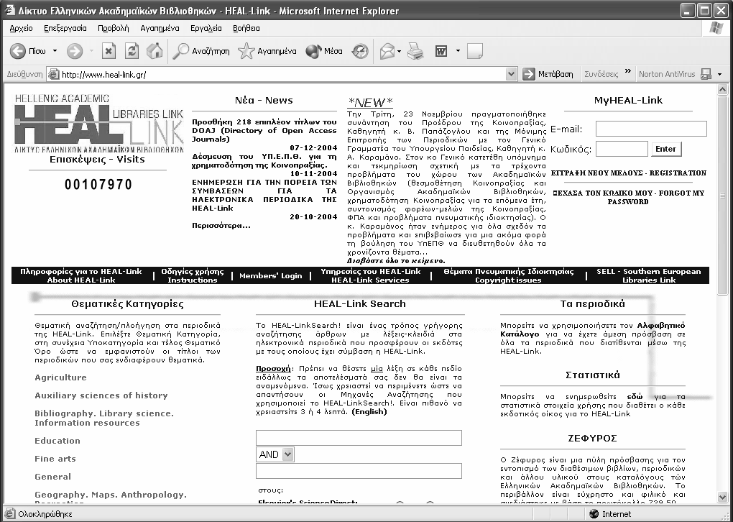Print the page with the printer icon

tap(415, 51)
